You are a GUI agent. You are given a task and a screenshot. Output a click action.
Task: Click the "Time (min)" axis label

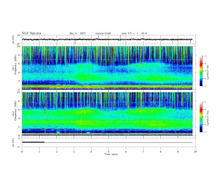pyautogui.click(x=111, y=154)
